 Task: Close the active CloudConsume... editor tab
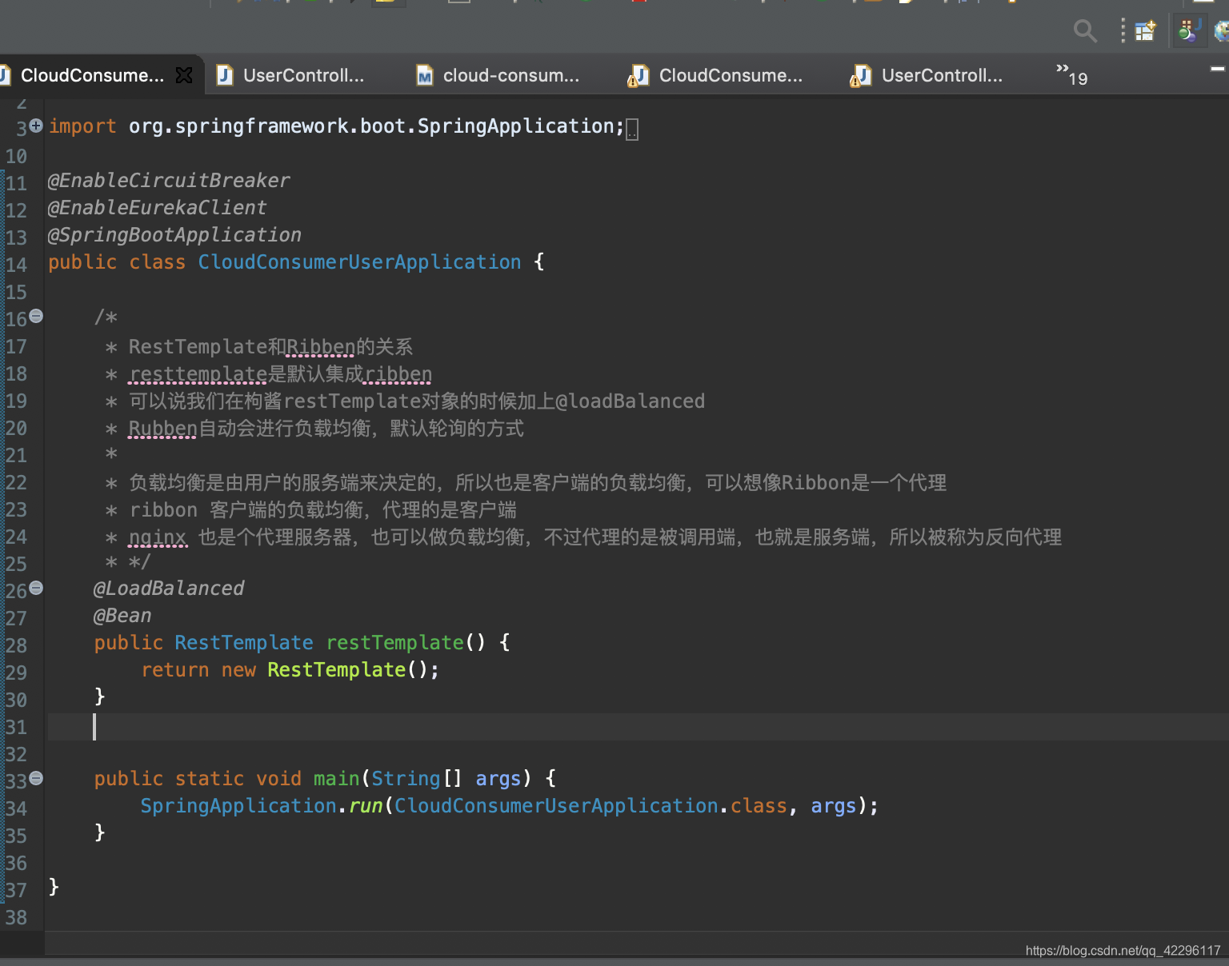tap(184, 75)
